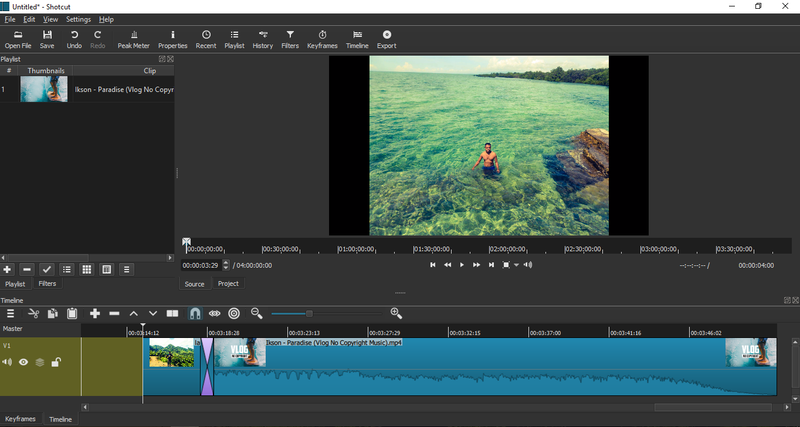Show the Properties panel
The width and height of the screenshot is (800, 427).
click(x=173, y=39)
